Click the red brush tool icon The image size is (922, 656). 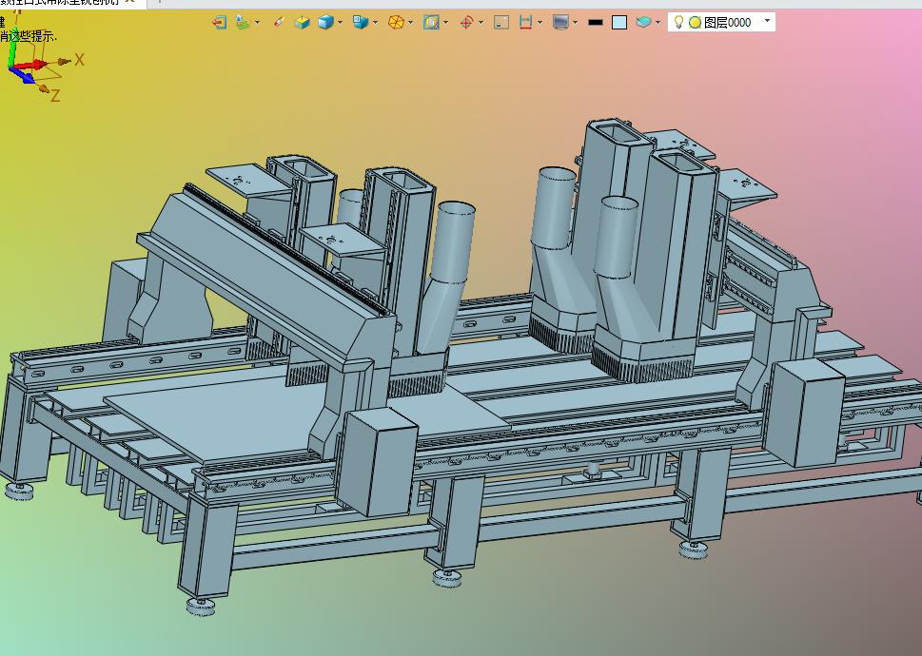279,22
